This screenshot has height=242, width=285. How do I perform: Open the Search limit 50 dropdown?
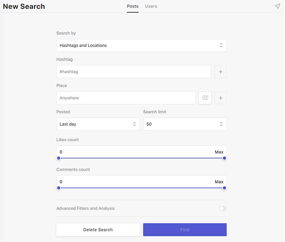coord(185,124)
